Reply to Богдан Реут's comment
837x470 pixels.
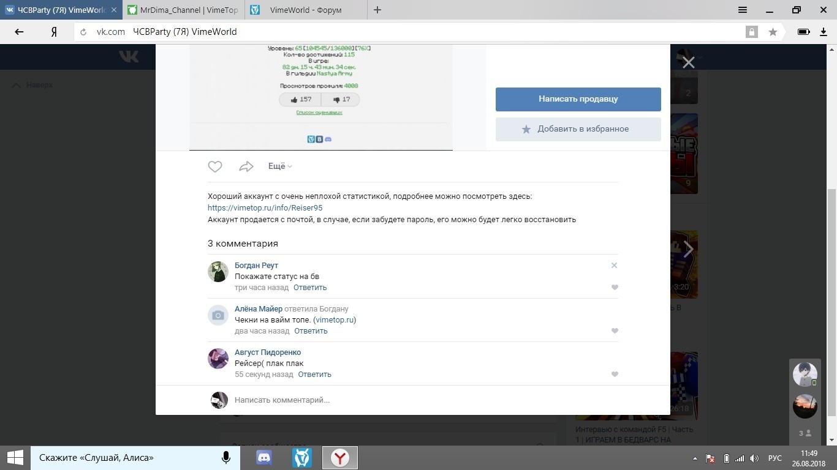(310, 288)
